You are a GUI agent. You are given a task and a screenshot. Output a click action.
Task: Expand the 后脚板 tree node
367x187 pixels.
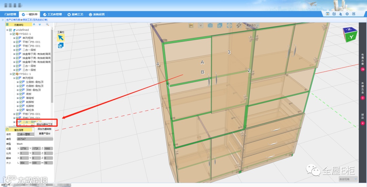pos(18,106)
